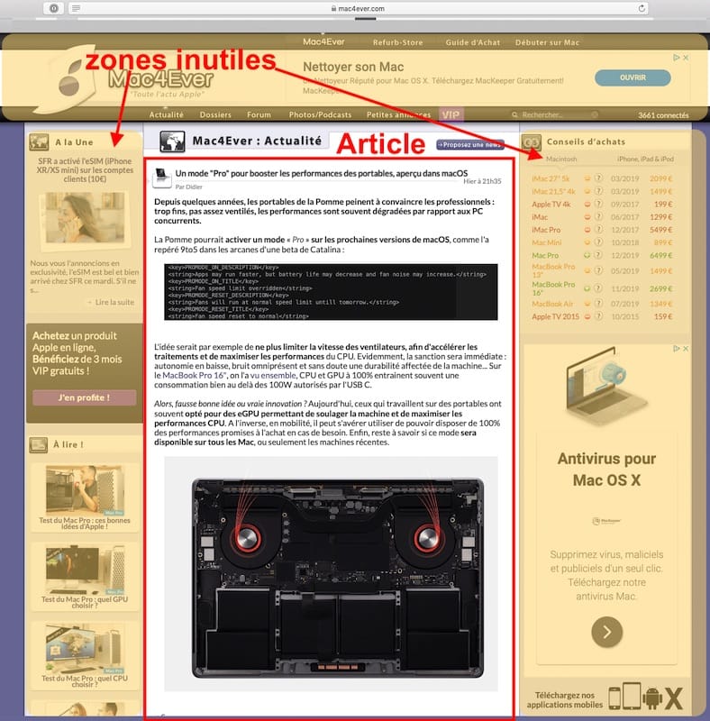
Task: Click Lire la suite link
Action: (x=114, y=302)
